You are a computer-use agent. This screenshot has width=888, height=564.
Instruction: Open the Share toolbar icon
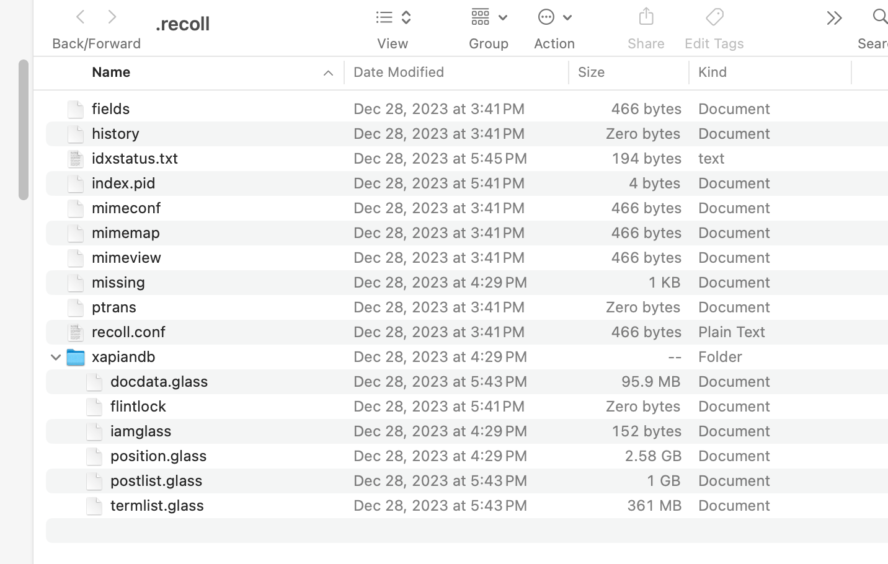pyautogui.click(x=646, y=17)
